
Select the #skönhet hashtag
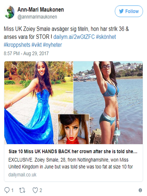click(106, 37)
